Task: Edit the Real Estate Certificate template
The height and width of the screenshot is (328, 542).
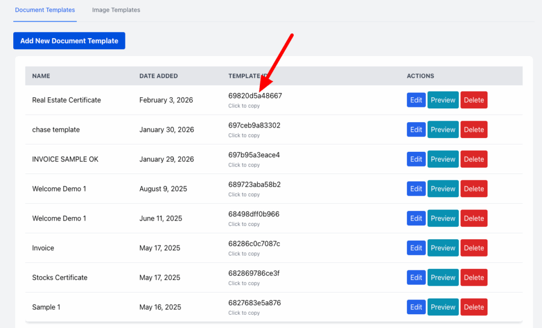Action: point(416,99)
